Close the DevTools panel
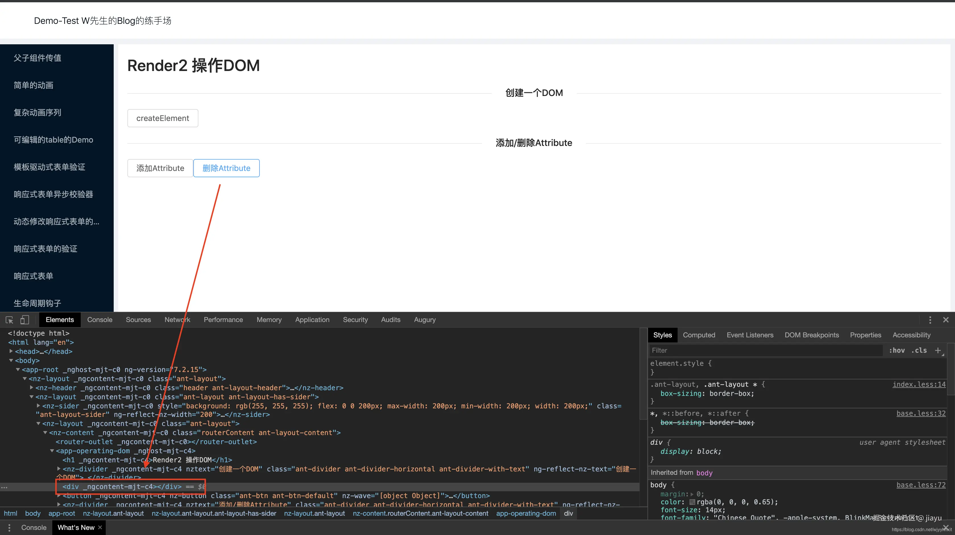The image size is (955, 535). (x=946, y=320)
